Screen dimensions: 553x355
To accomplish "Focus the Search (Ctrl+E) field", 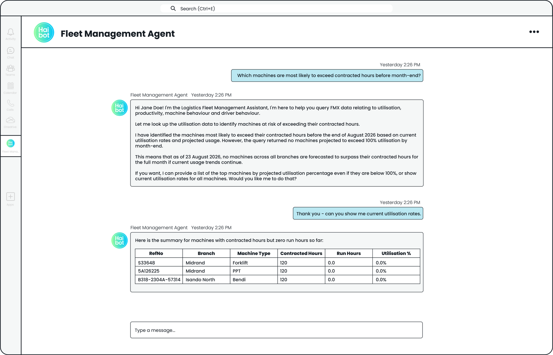I will [x=276, y=8].
